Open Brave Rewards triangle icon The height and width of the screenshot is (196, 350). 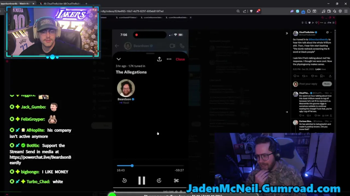[258, 11]
